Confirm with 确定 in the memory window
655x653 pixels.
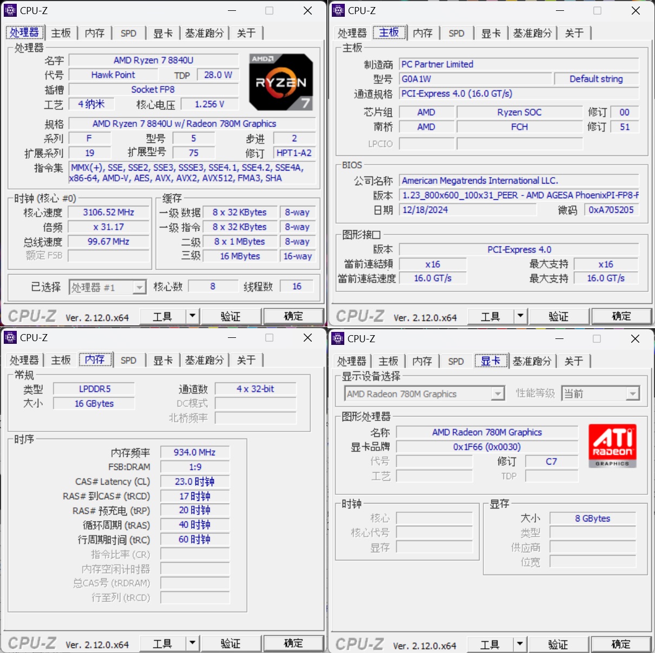pos(293,643)
